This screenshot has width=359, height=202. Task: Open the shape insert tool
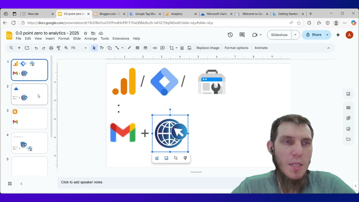pyautogui.click(x=109, y=48)
